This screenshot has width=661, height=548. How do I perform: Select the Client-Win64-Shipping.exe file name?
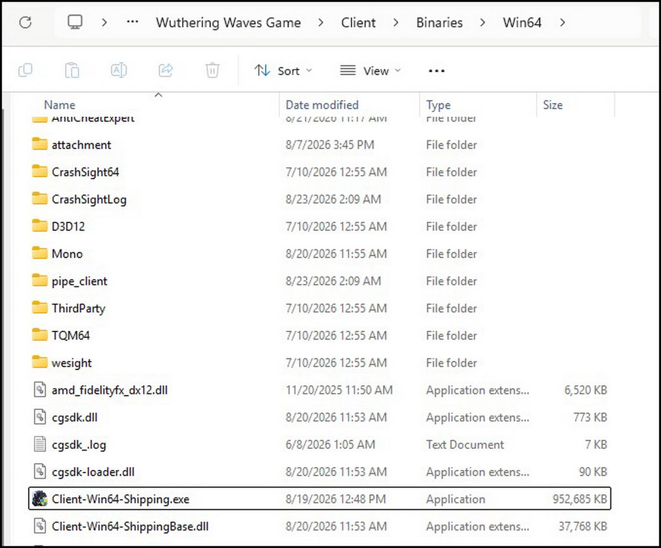pyautogui.click(x=121, y=499)
